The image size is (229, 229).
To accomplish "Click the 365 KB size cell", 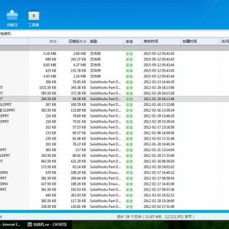I will (x=51, y=150).
